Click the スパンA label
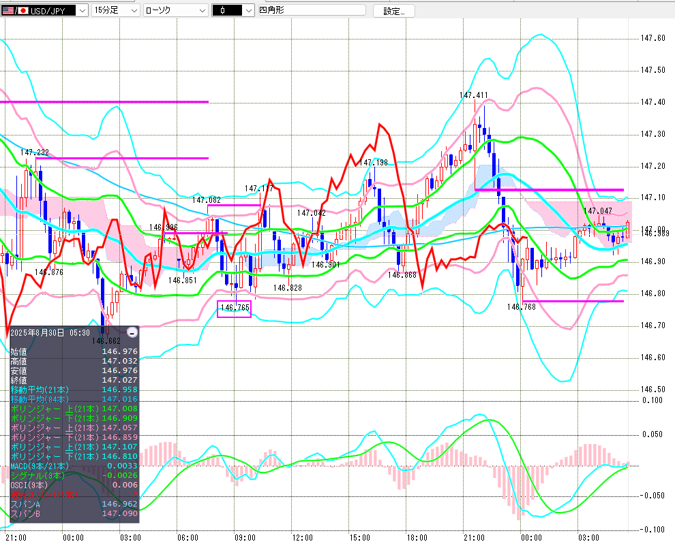Image resolution: width=675 pixels, height=544 pixels. pos(25,504)
